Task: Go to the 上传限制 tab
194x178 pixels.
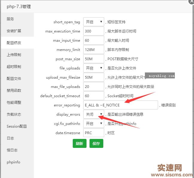Action: (x=17, y=55)
